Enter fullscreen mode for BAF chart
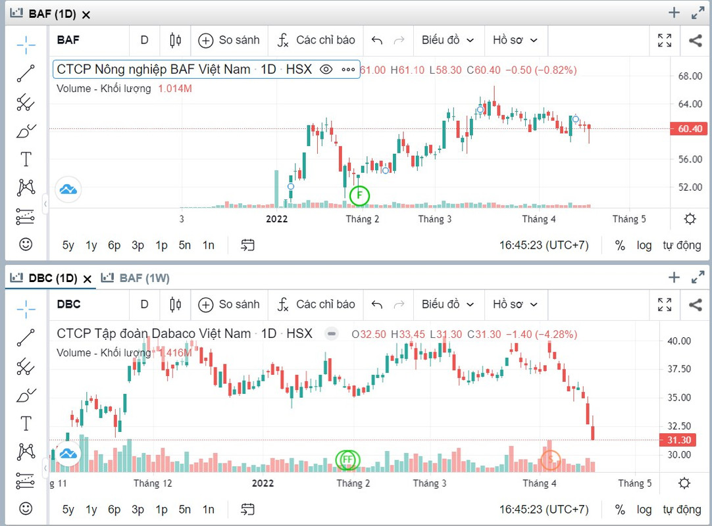712x526 pixels. (x=665, y=40)
